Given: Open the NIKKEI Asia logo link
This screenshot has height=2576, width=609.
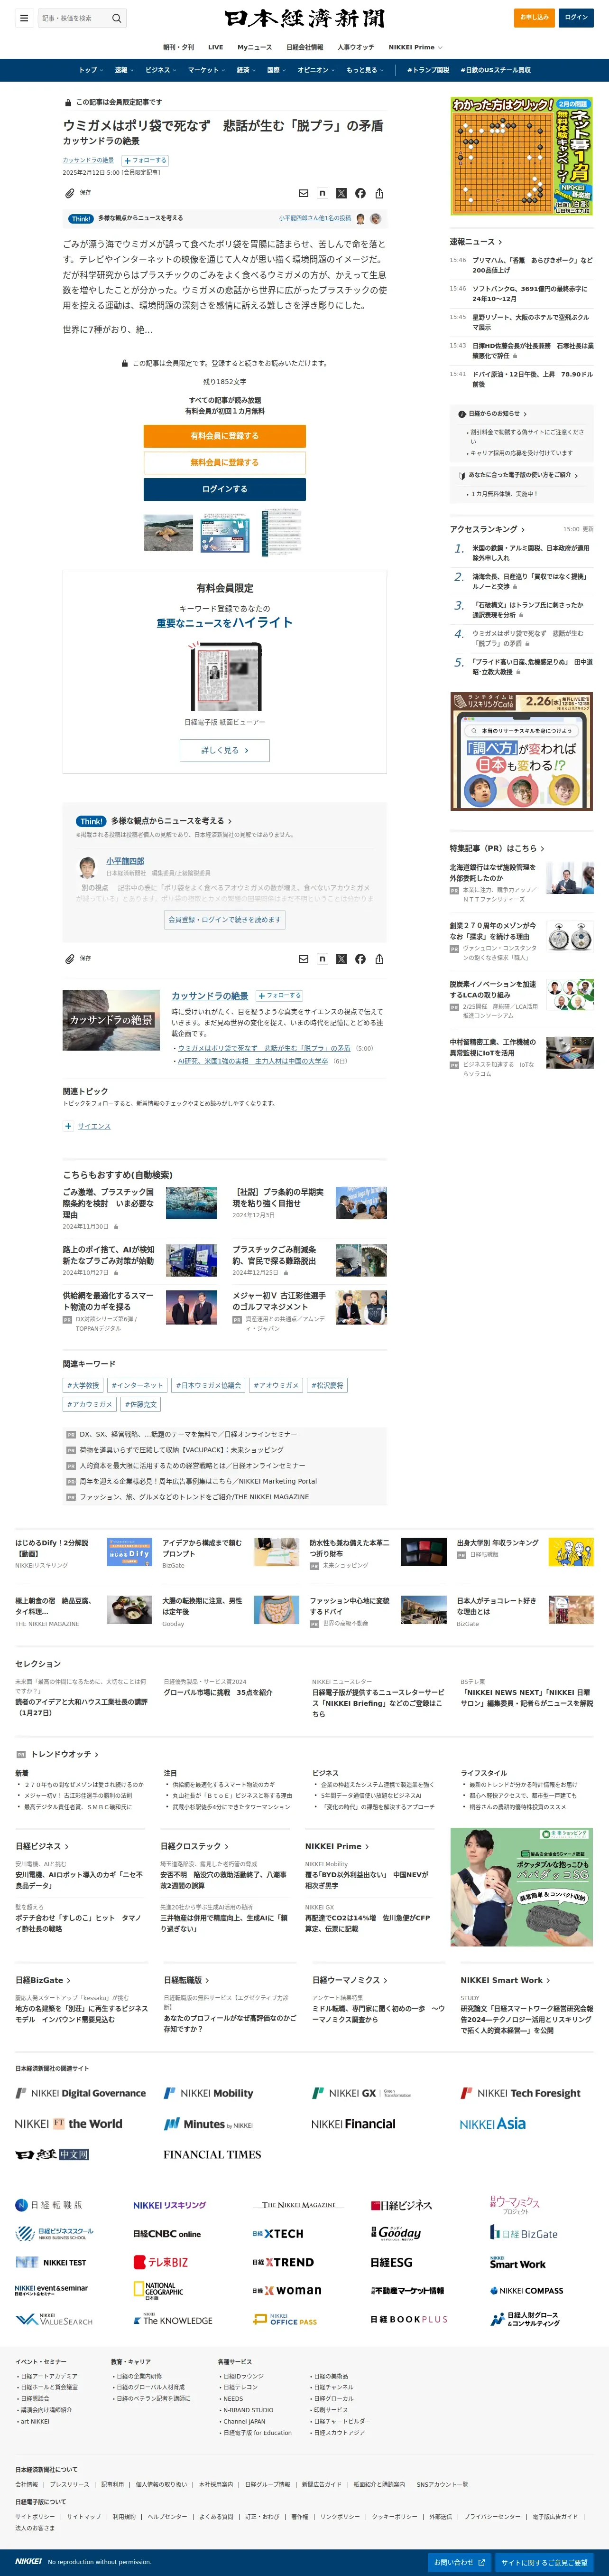Looking at the screenshot, I should tap(493, 2123).
